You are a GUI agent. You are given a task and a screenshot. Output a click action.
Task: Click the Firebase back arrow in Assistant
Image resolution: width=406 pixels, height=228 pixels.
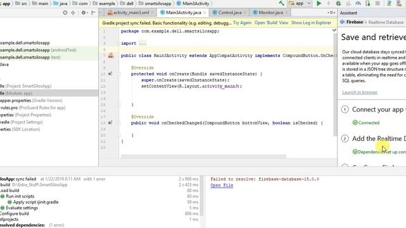click(343, 22)
